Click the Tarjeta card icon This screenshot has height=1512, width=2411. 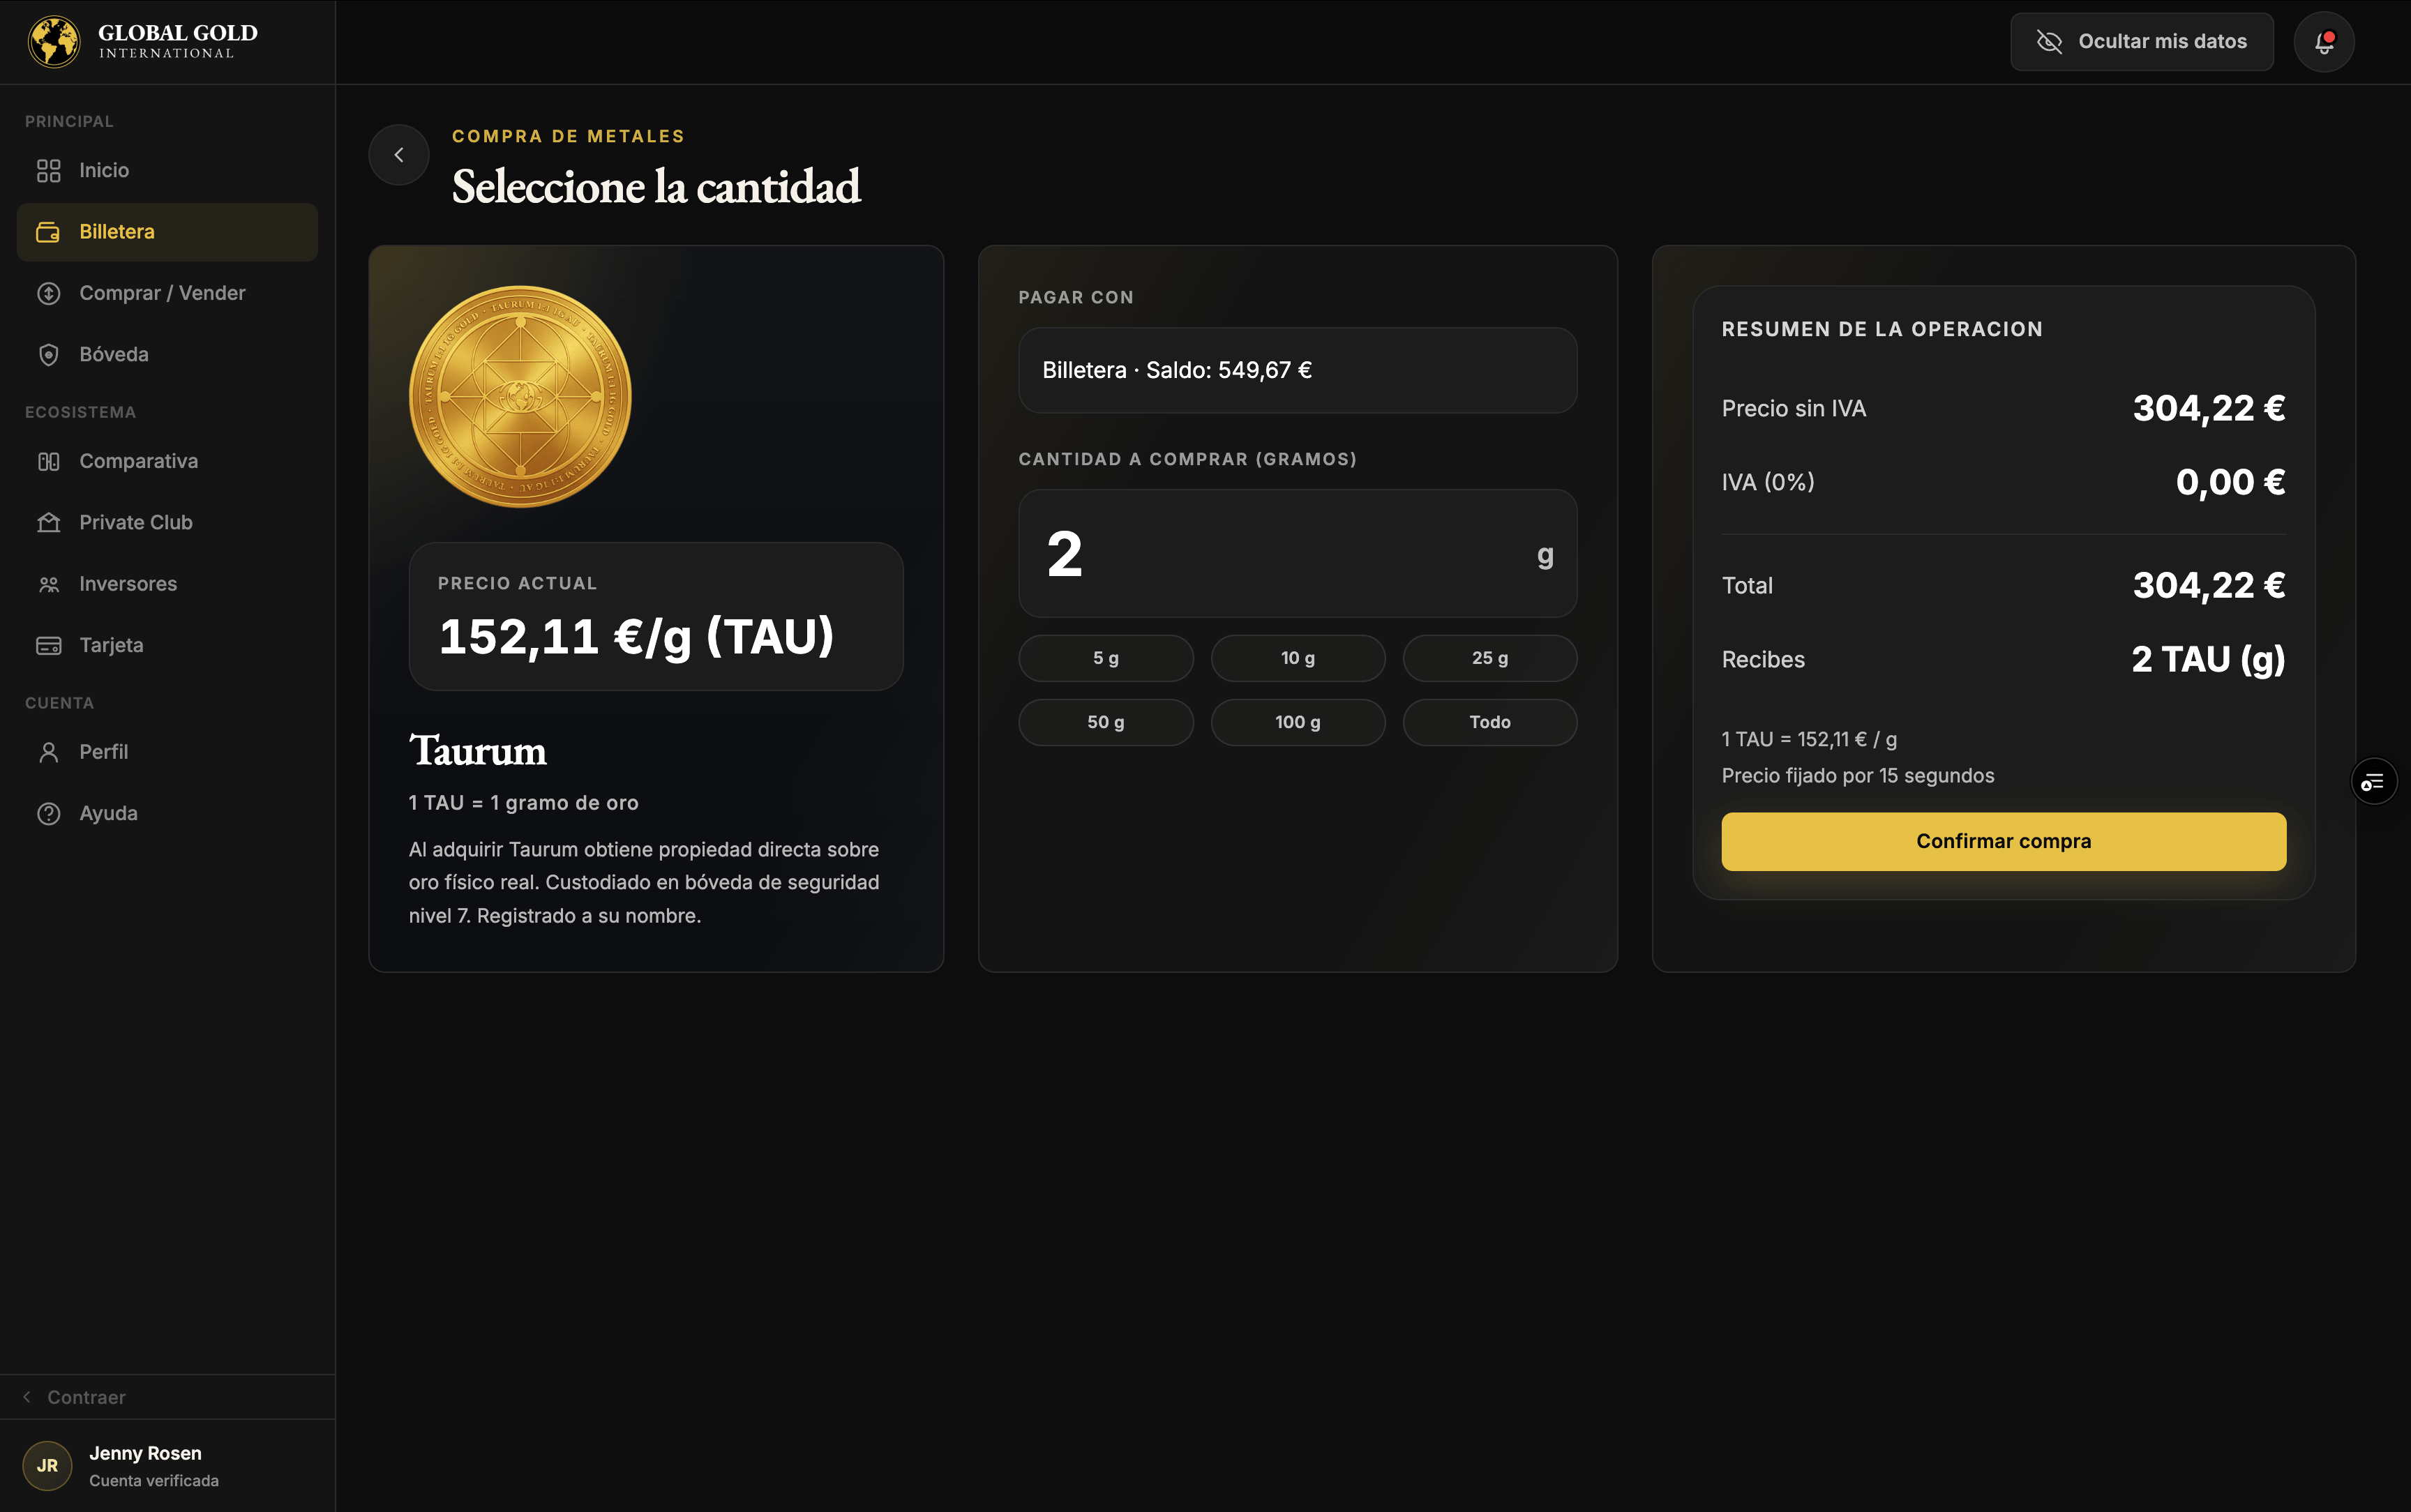point(49,646)
